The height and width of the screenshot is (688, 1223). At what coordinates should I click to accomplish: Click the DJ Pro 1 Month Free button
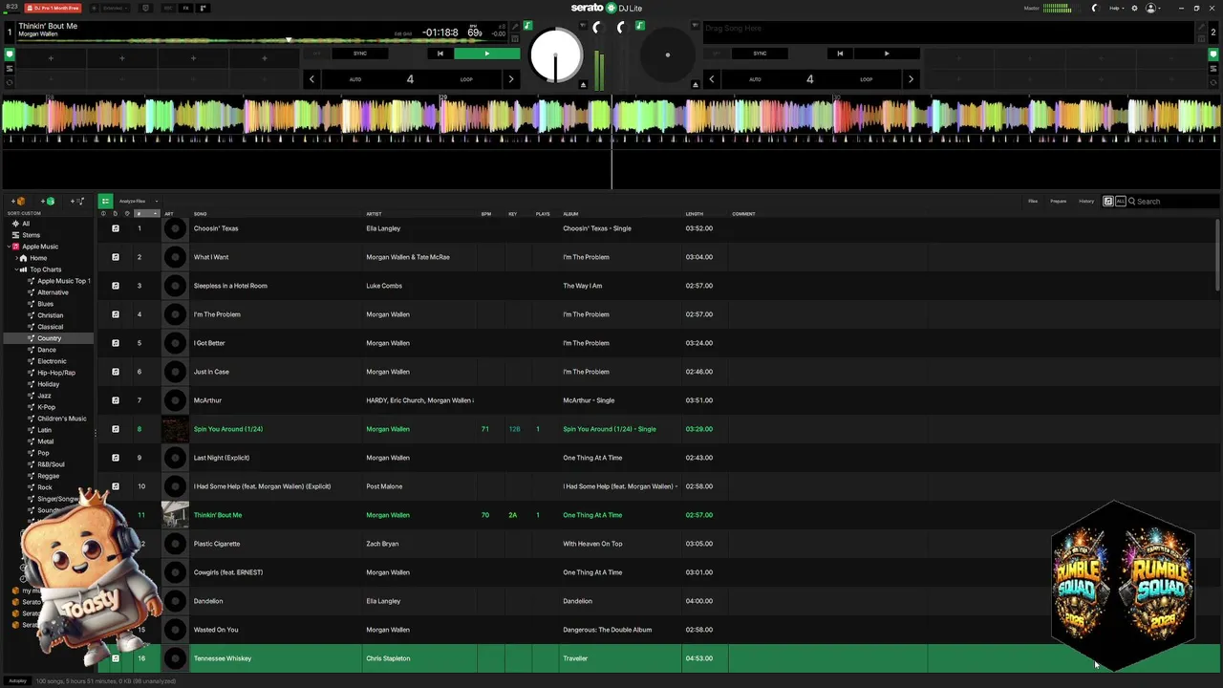53,8
